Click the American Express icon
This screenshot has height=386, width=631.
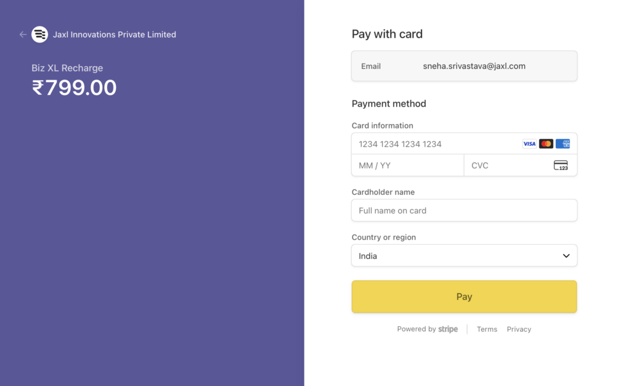[x=563, y=144]
